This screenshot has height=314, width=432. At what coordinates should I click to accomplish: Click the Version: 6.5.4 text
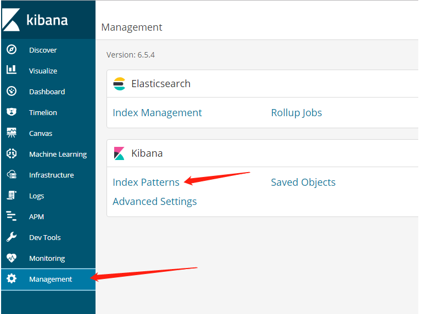[x=131, y=55]
